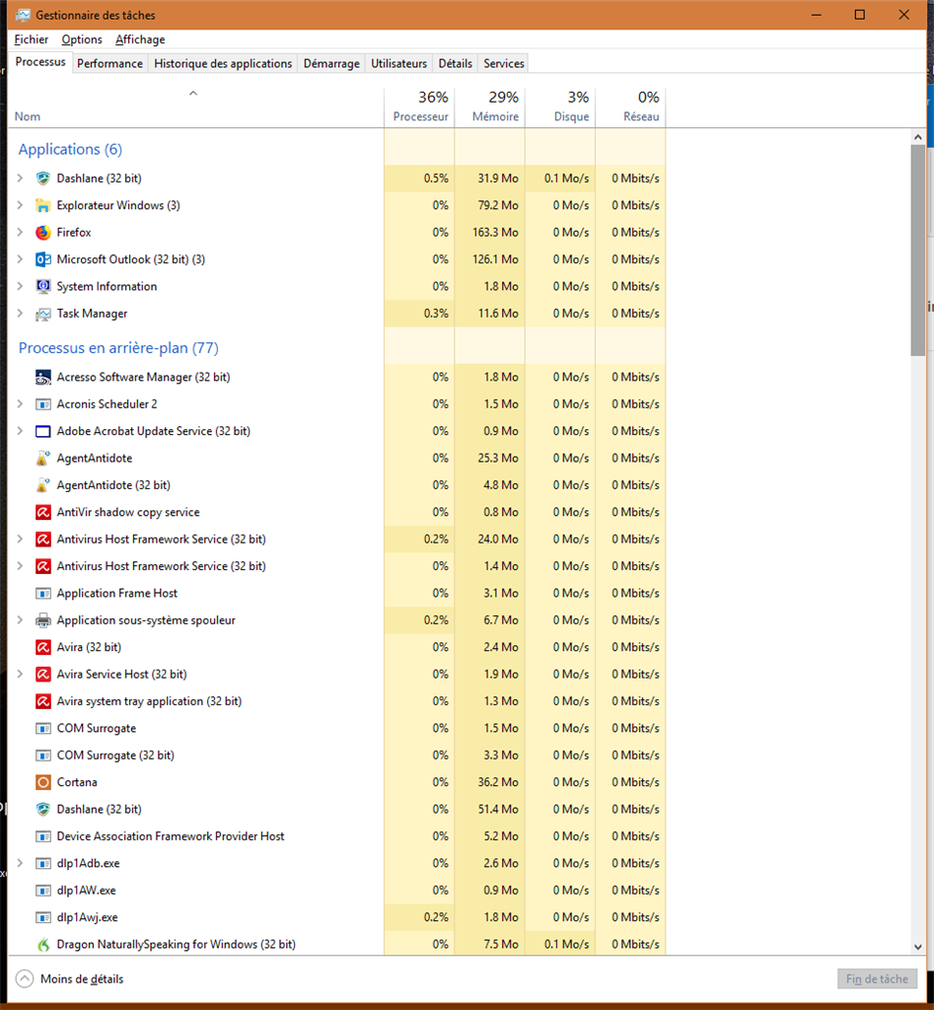
Task: Expand the System Information entry
Action: [x=20, y=287]
